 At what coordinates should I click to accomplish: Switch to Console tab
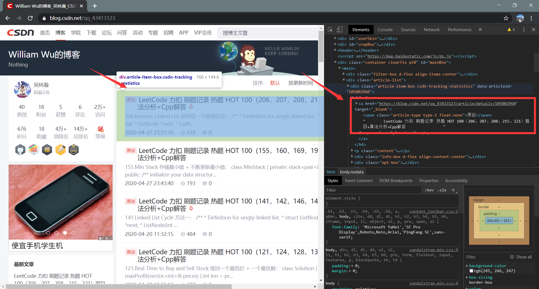pos(385,29)
